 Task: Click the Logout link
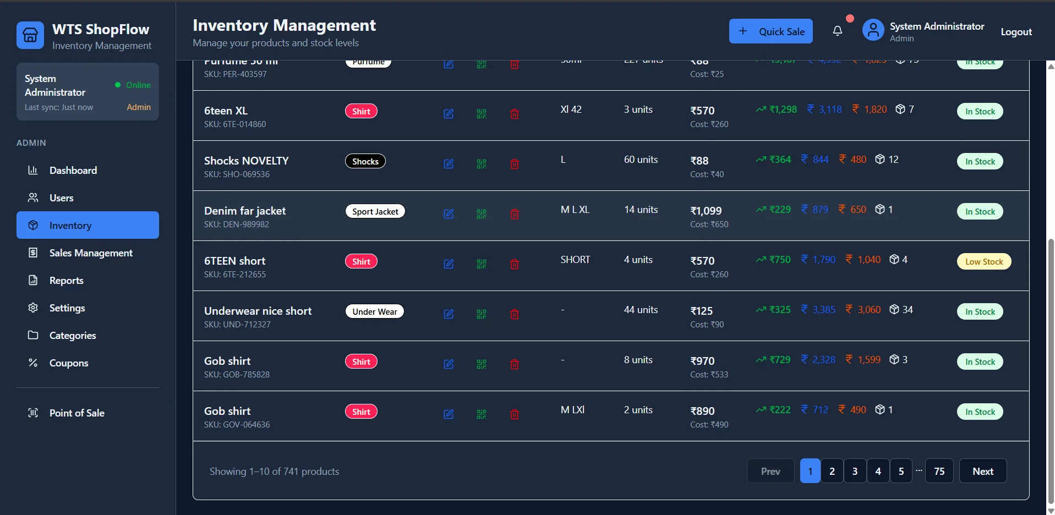pos(1016,31)
